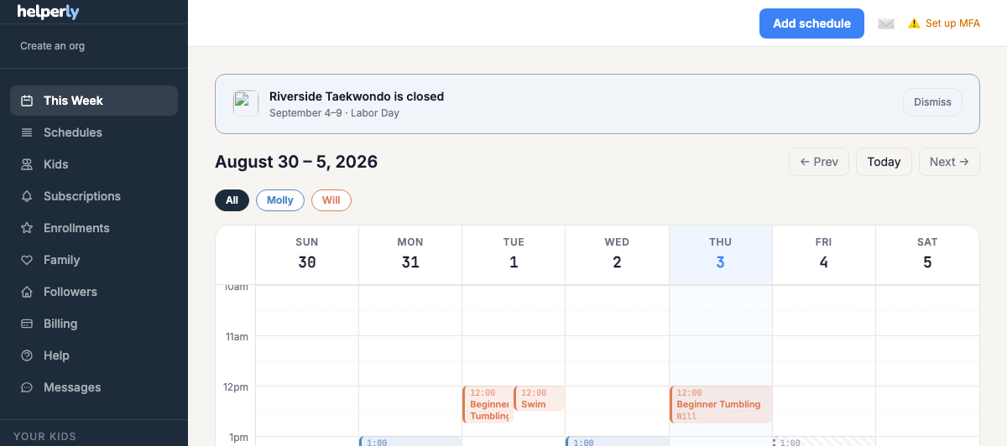Filter the calendar by Will
The image size is (1007, 446).
coord(331,200)
